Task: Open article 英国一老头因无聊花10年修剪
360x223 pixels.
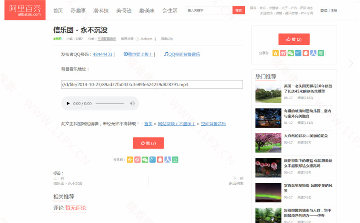Action: pyautogui.click(x=308, y=89)
